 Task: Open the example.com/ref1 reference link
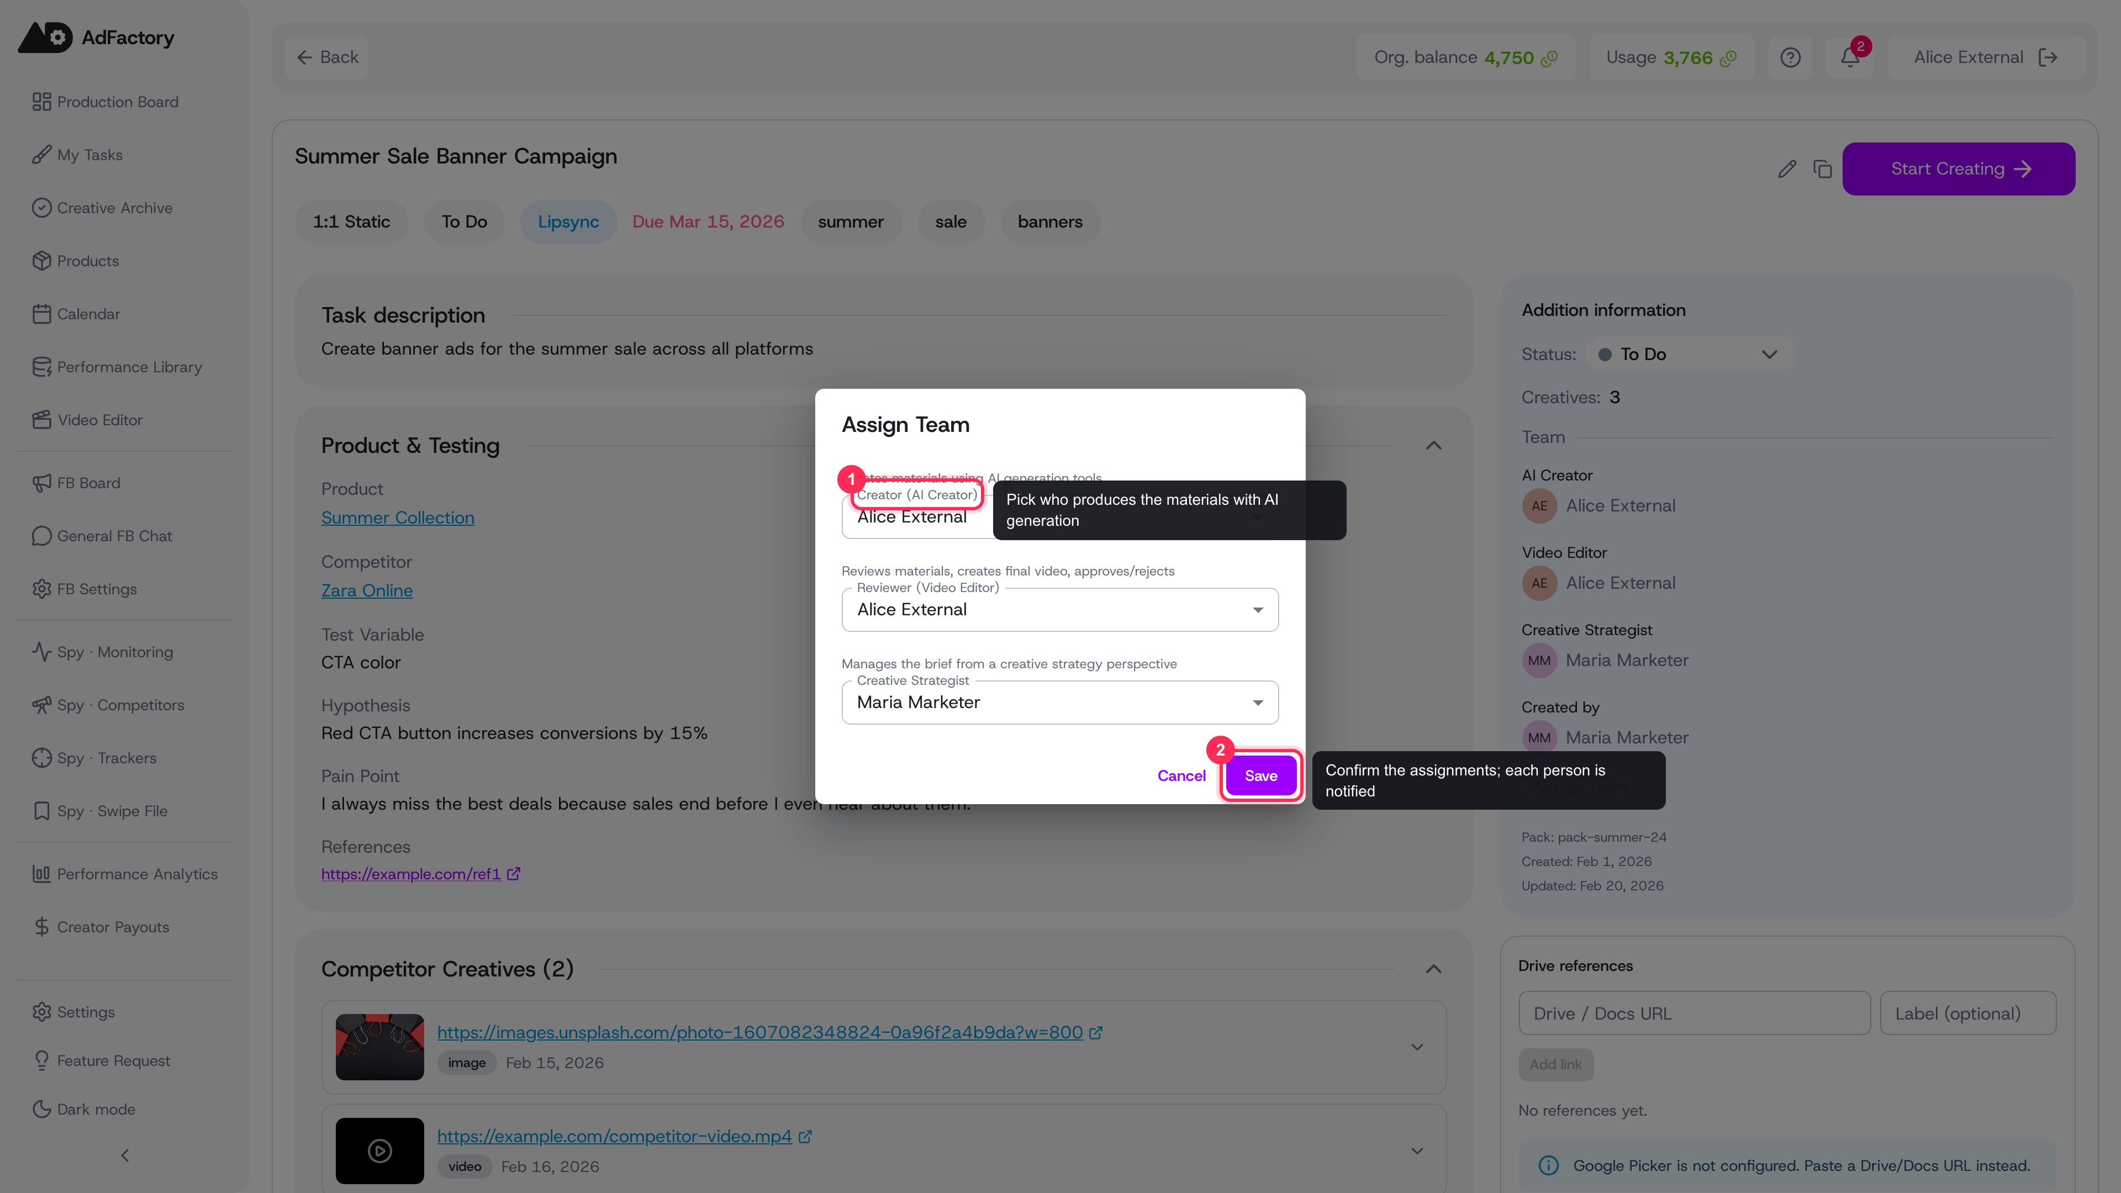point(411,874)
